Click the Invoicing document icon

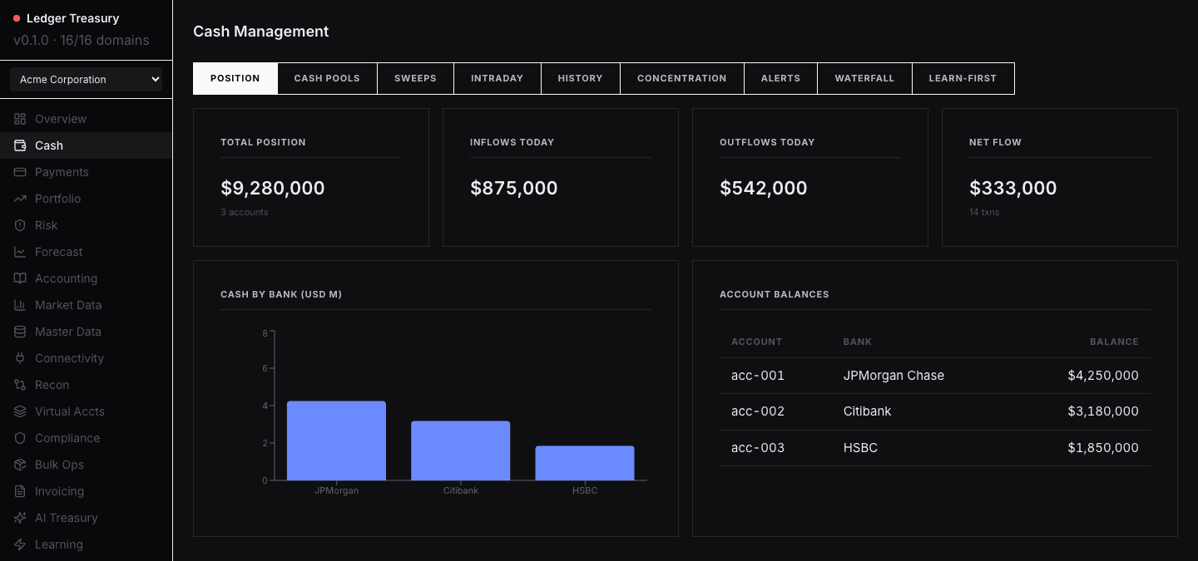click(x=20, y=491)
